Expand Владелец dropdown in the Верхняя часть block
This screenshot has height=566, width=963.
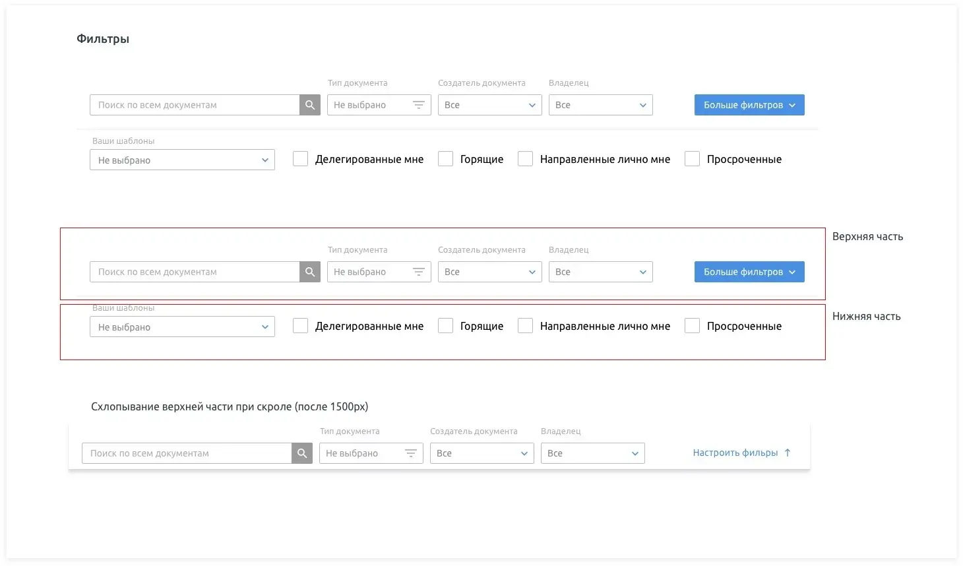coord(601,272)
